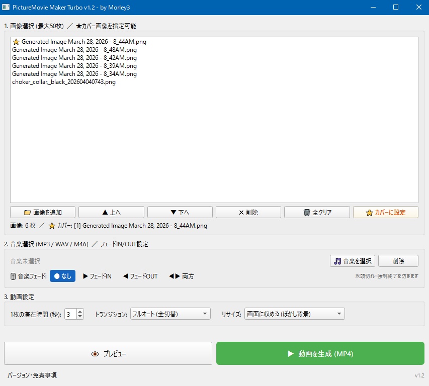Open the リサイズ dropdown menu
The image size is (429, 386).
point(293,313)
